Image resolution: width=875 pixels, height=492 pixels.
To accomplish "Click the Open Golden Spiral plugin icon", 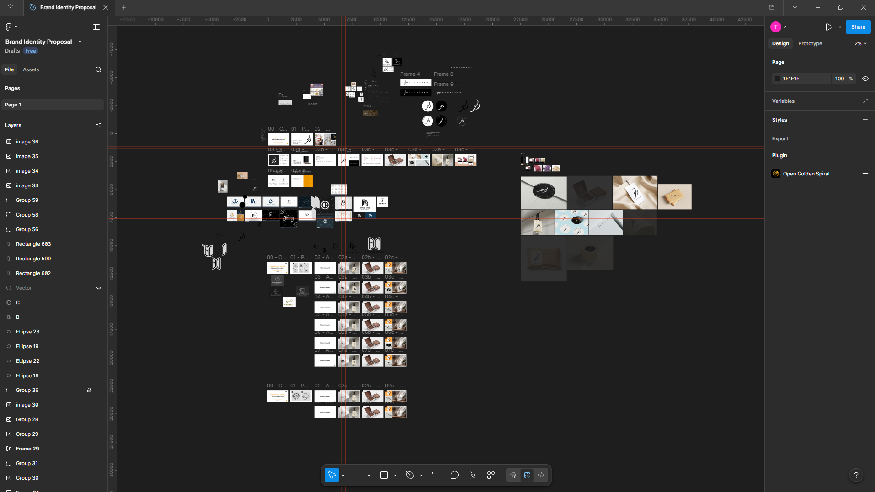I will (x=776, y=174).
